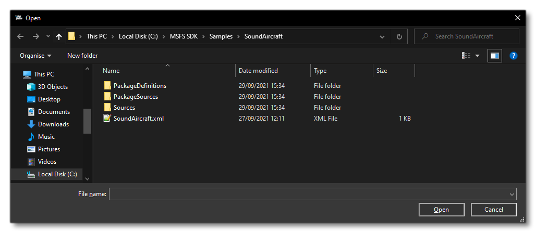
Task: Navigate to This PC breadcrumb
Action: (x=97, y=36)
